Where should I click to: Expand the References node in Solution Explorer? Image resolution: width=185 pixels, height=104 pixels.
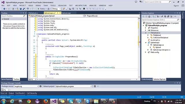pyautogui.click(x=146, y=30)
